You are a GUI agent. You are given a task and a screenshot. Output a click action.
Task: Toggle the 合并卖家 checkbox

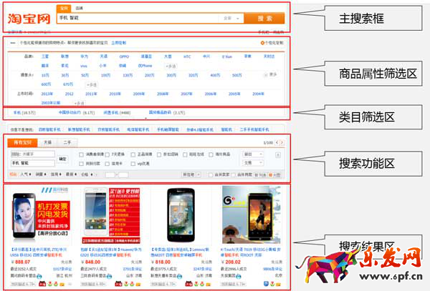(211, 174)
